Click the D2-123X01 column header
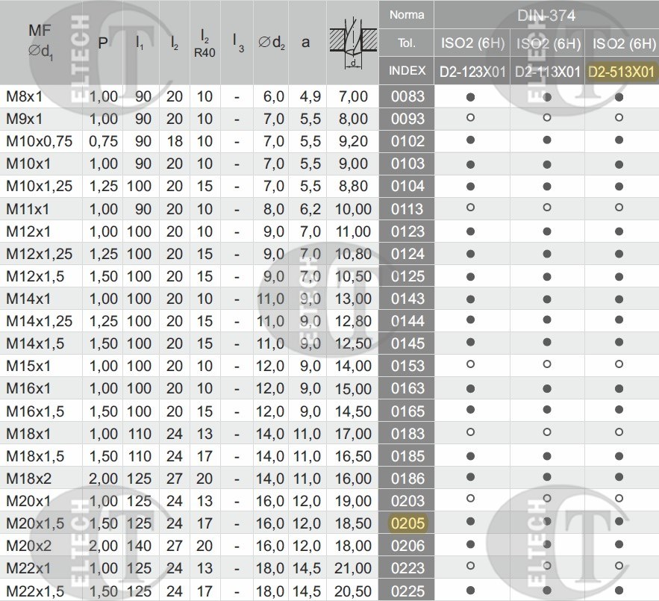Screen dimensions: 659x601 tap(471, 72)
